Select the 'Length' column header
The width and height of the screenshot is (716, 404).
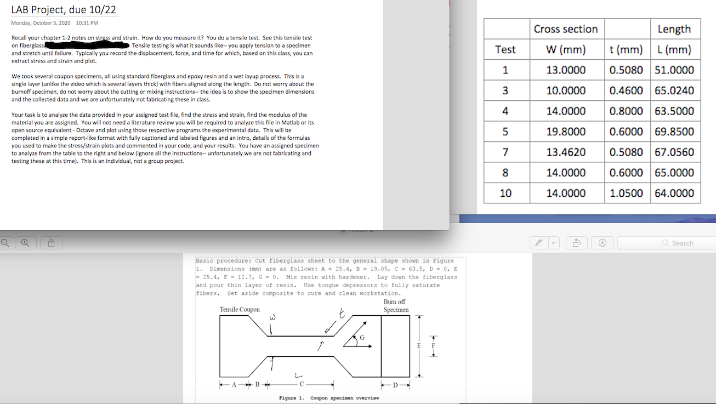(x=675, y=29)
